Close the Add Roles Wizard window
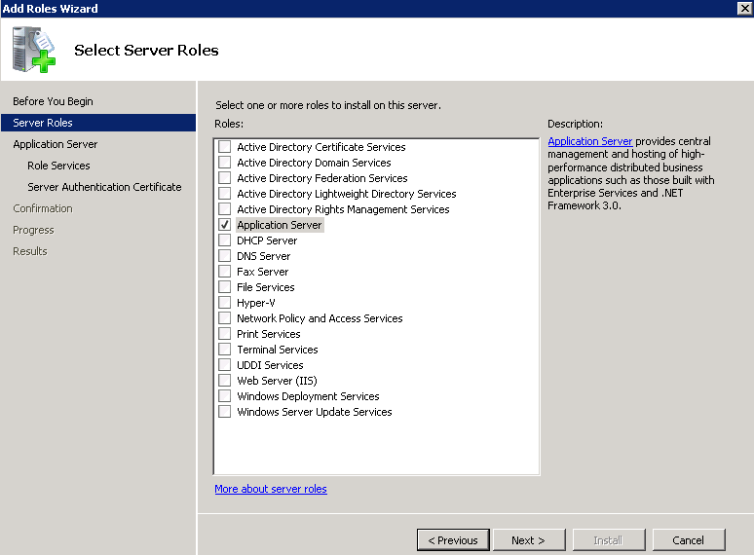The image size is (754, 555). pyautogui.click(x=744, y=9)
